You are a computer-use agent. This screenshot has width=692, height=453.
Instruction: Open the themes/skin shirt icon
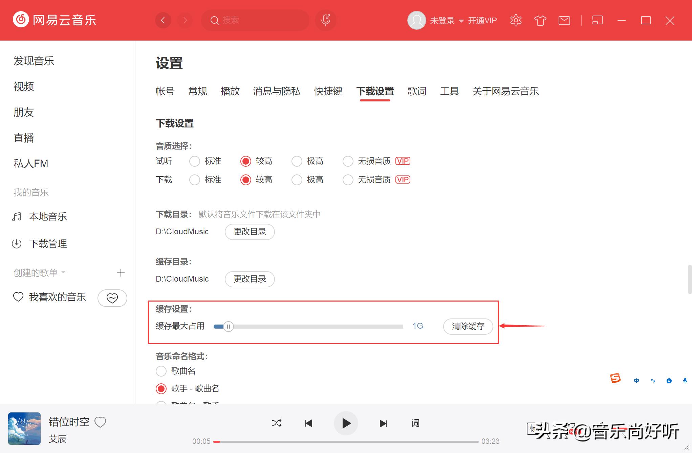[540, 20]
